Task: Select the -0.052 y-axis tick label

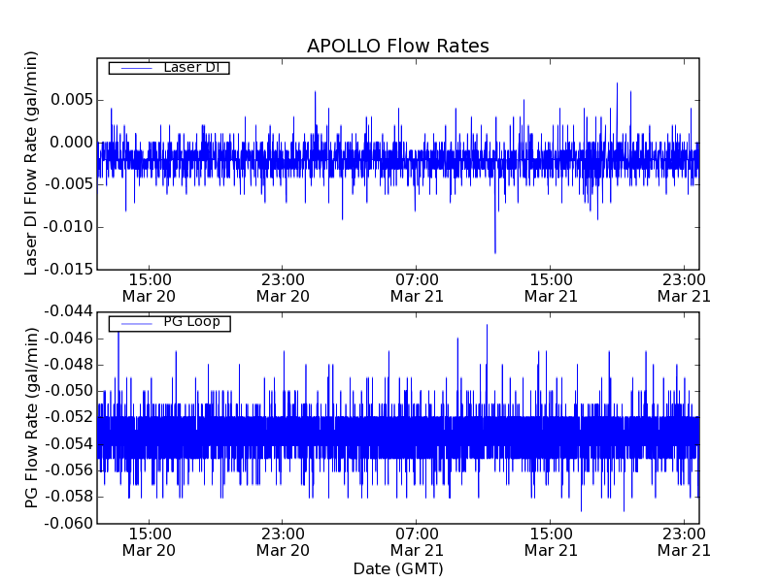Action: 64,417
